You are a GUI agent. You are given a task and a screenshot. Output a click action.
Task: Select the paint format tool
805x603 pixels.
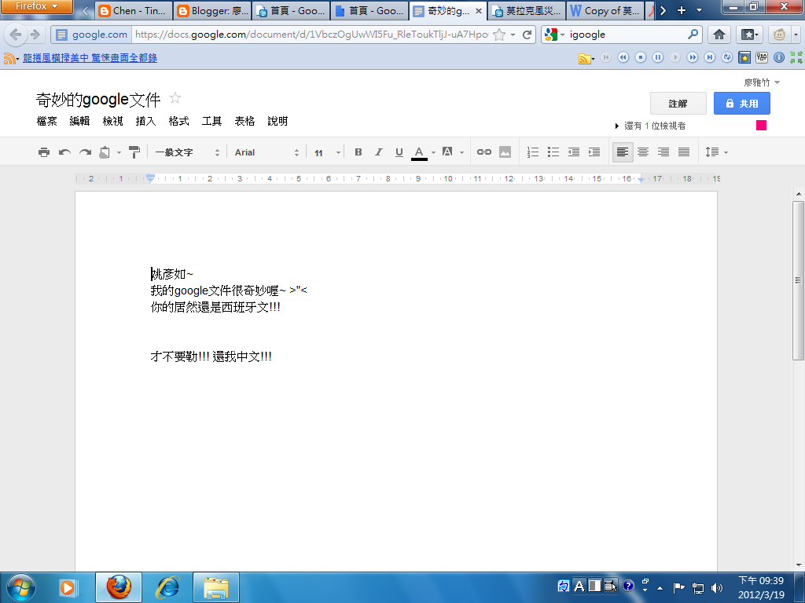134,152
